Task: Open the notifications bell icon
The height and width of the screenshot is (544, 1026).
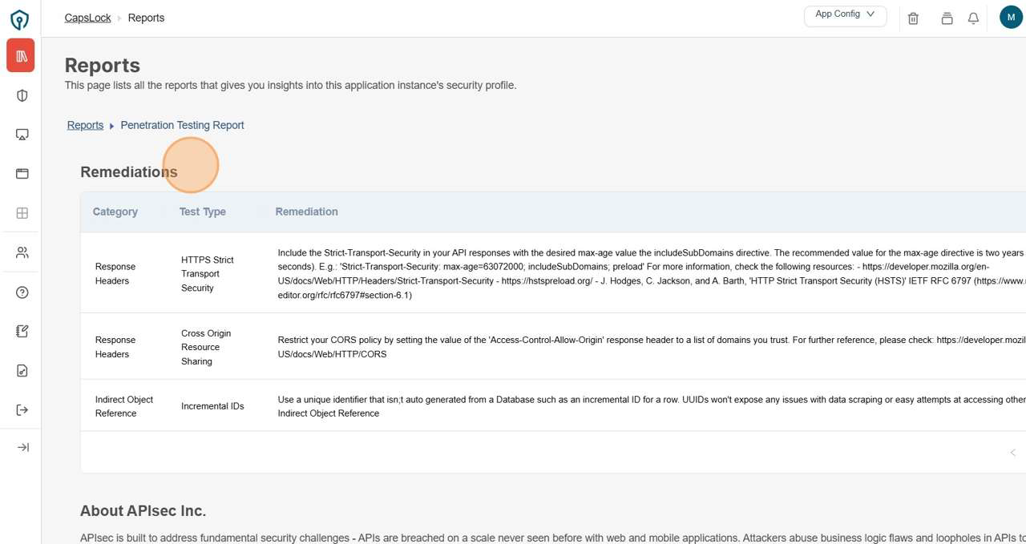Action: coord(973,18)
